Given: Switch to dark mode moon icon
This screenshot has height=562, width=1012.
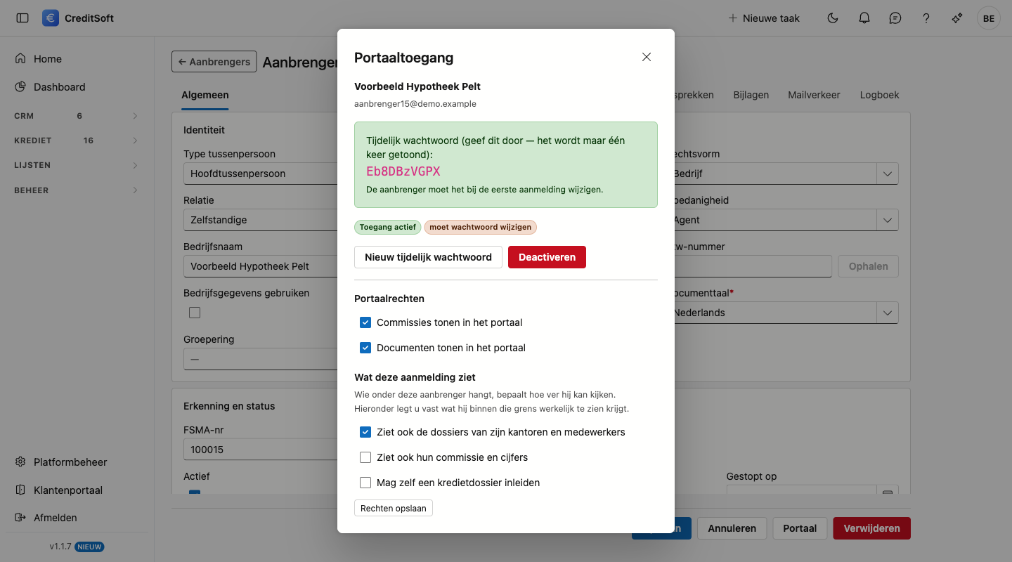Looking at the screenshot, I should coord(833,18).
